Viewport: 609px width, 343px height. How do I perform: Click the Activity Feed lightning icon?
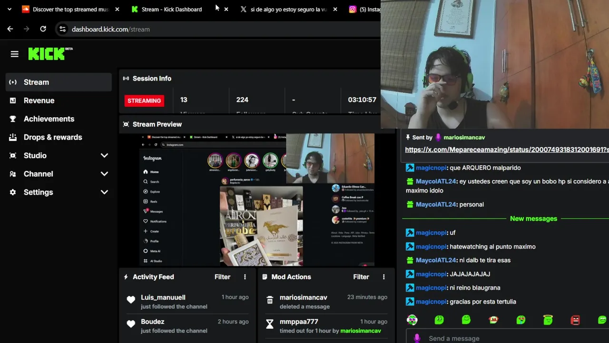(x=126, y=277)
